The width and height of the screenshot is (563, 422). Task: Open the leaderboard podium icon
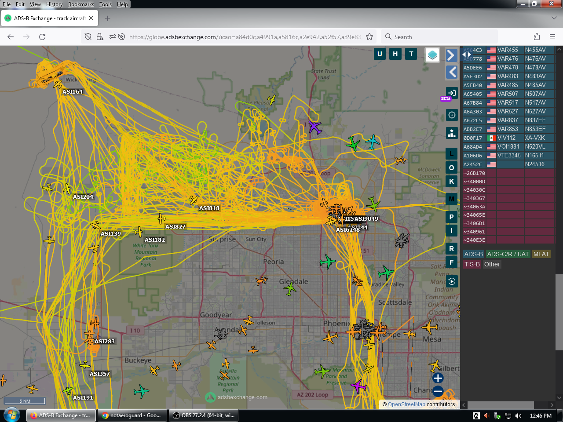point(452,133)
